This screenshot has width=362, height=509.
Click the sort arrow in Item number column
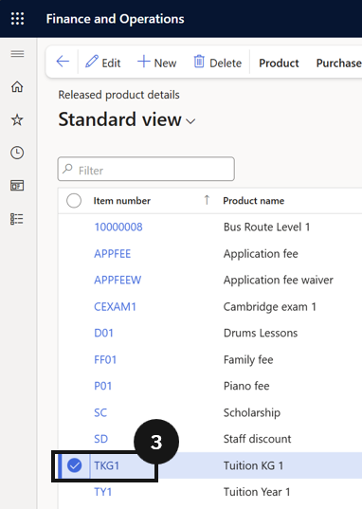coord(207,200)
